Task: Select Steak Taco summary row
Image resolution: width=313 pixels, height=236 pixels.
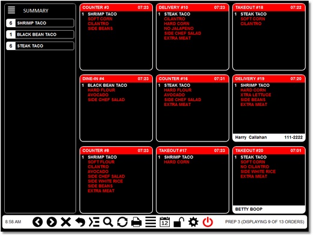Action: (x=40, y=46)
